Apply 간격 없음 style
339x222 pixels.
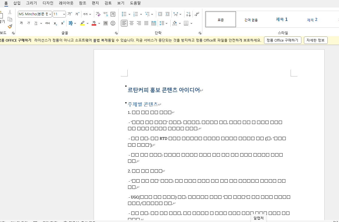251,20
